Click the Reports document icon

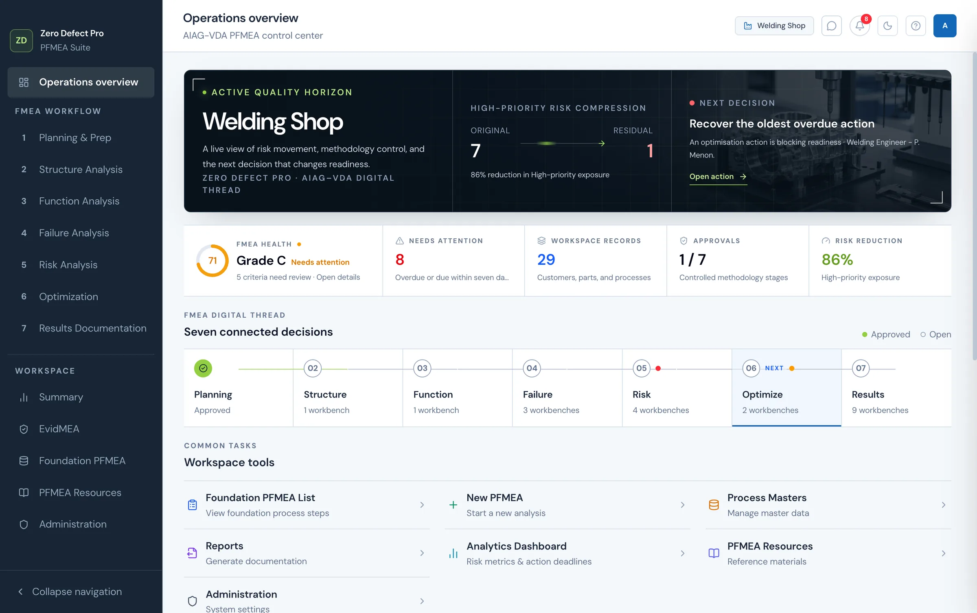(x=192, y=553)
